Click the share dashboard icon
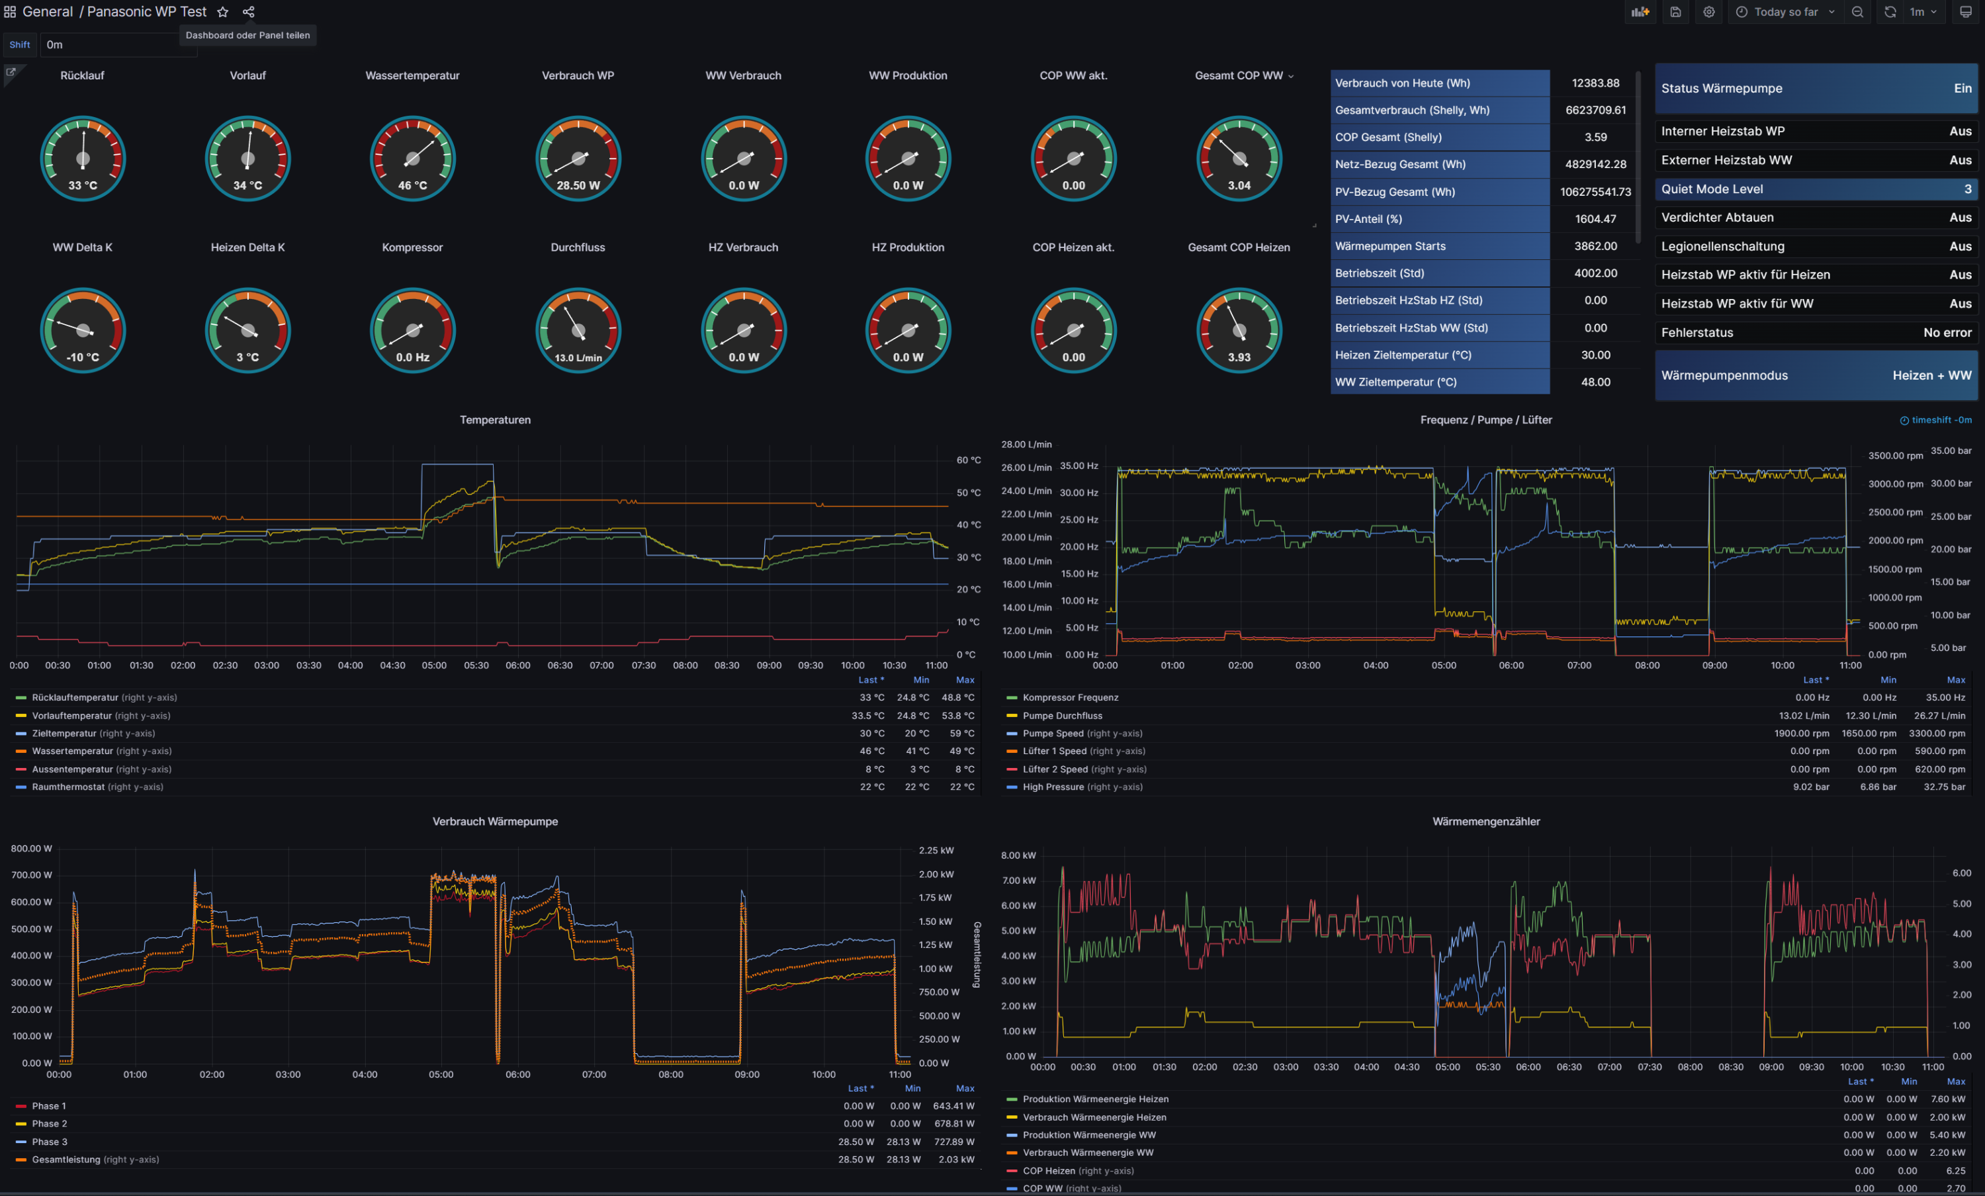 click(x=248, y=12)
